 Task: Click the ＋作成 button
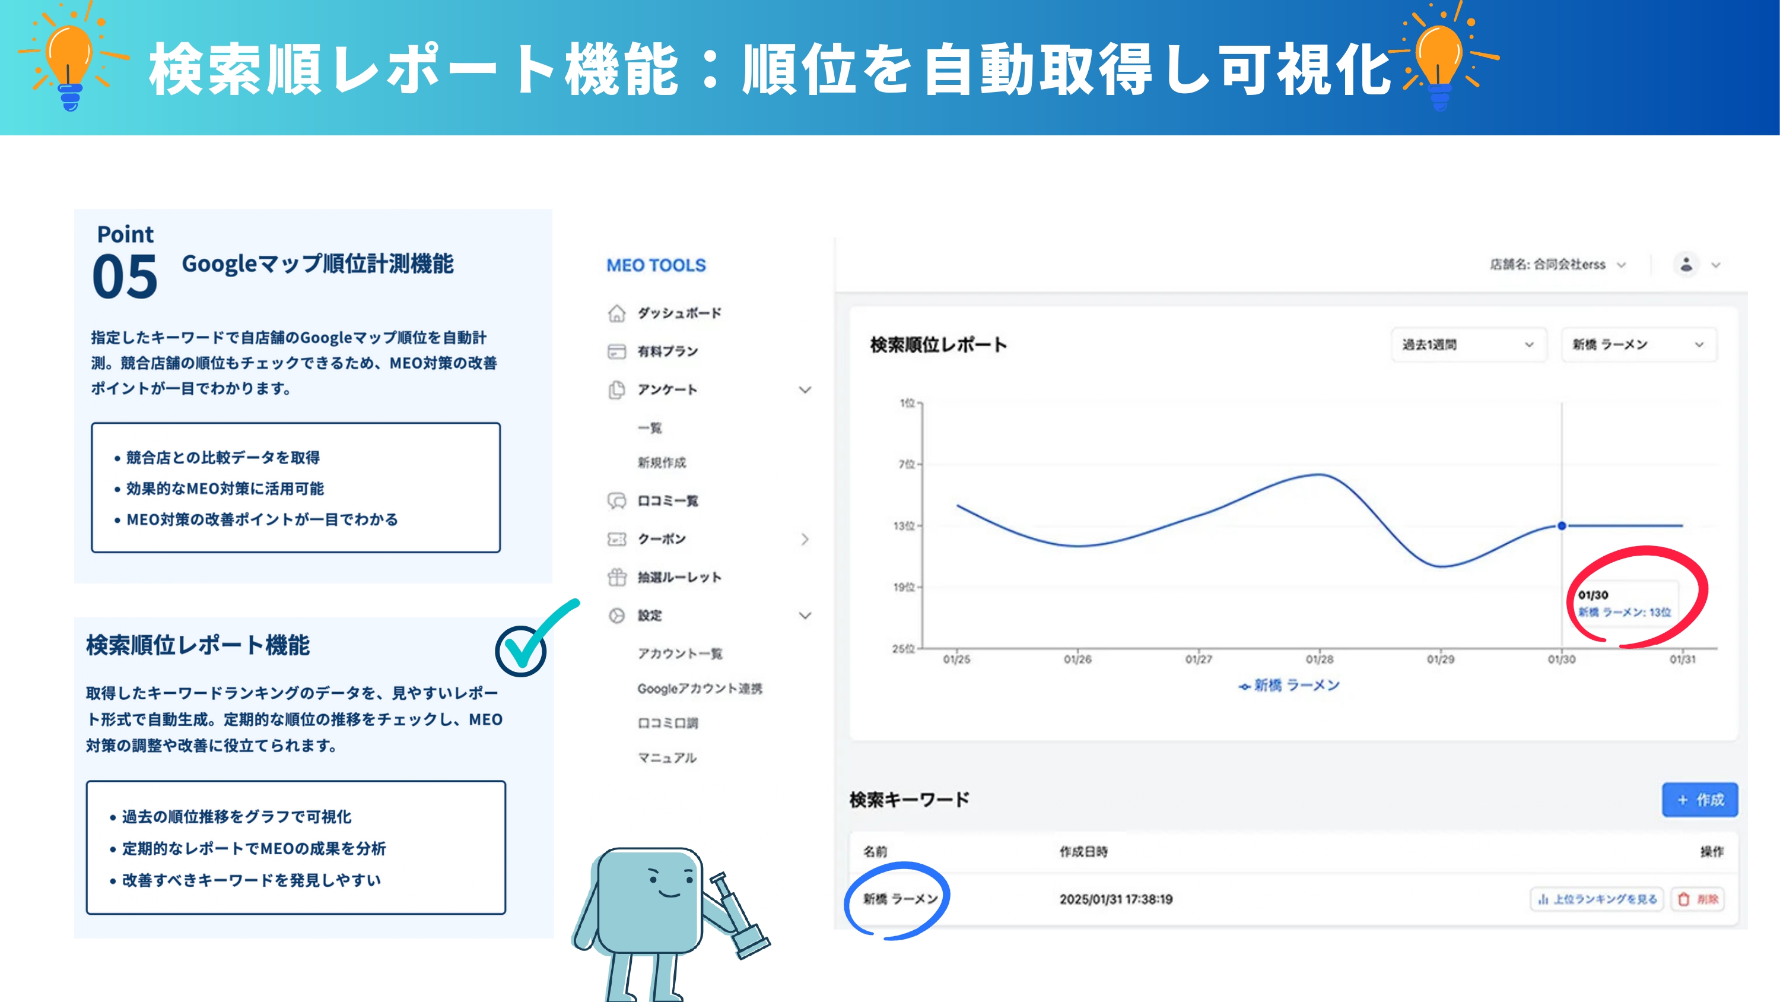(x=1700, y=800)
